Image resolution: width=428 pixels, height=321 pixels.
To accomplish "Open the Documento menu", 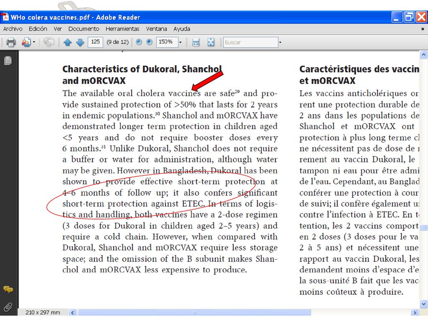I will tap(84, 29).
